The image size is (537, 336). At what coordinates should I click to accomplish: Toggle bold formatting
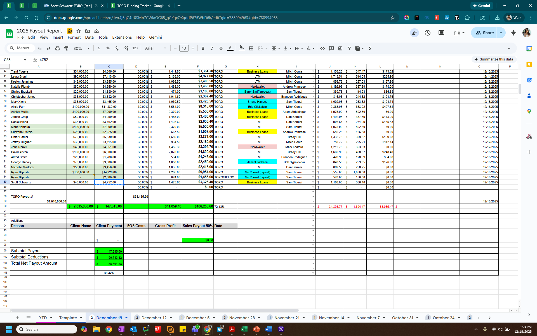(x=203, y=48)
